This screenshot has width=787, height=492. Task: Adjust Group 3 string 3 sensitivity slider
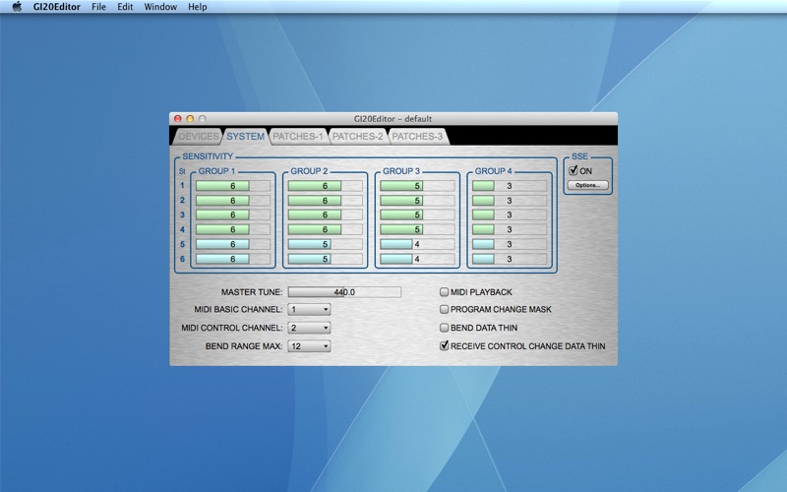[x=417, y=215]
